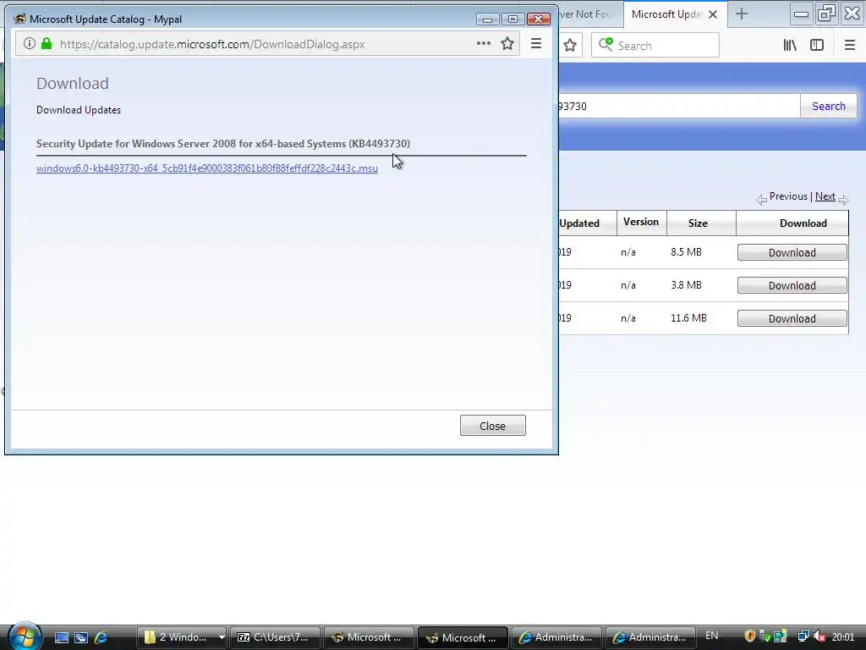This screenshot has width=866, height=650.
Task: Switch to the first Administra... IE taskbar button
Action: point(556,637)
